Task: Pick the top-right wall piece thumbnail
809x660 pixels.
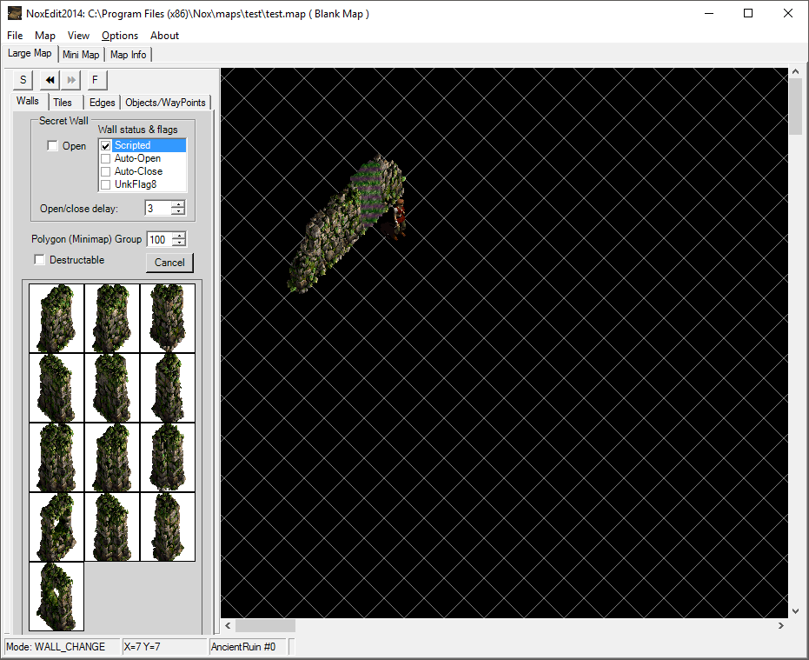Action: click(168, 318)
